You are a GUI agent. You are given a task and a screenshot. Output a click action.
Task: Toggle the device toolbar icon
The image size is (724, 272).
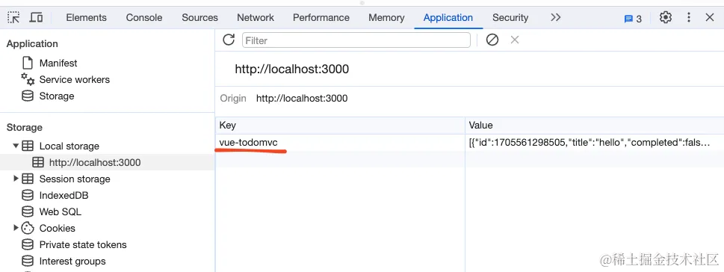[36, 17]
